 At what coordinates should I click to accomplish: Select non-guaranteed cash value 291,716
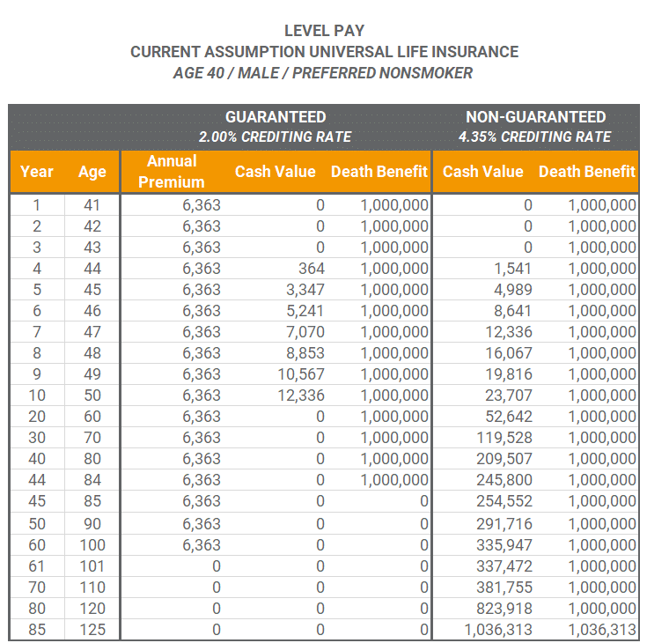[504, 524]
